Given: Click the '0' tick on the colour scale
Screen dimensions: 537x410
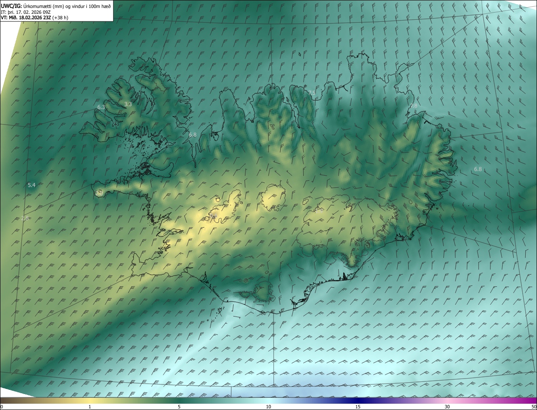Looking at the screenshot, I should tap(2, 407).
